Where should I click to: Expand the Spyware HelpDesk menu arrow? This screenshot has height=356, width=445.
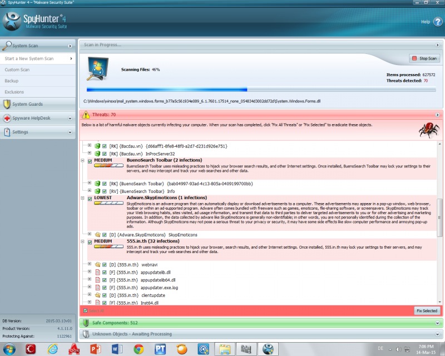pos(70,118)
